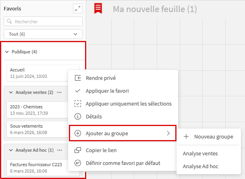Choose Définir comme favori par défaut
Viewport: 245px width, 179px height.
(123, 163)
